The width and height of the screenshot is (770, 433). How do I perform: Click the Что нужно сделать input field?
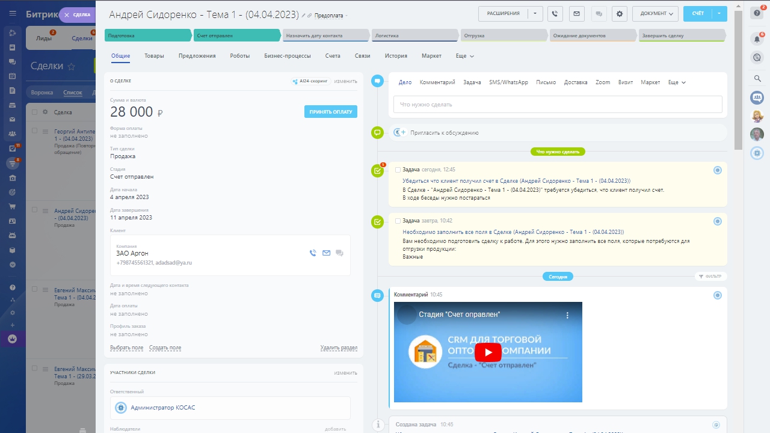point(558,105)
